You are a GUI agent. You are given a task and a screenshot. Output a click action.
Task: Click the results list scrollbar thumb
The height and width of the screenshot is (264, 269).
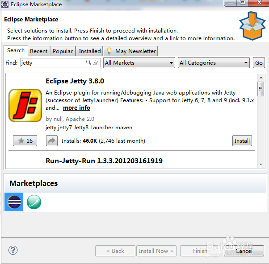tap(261, 89)
